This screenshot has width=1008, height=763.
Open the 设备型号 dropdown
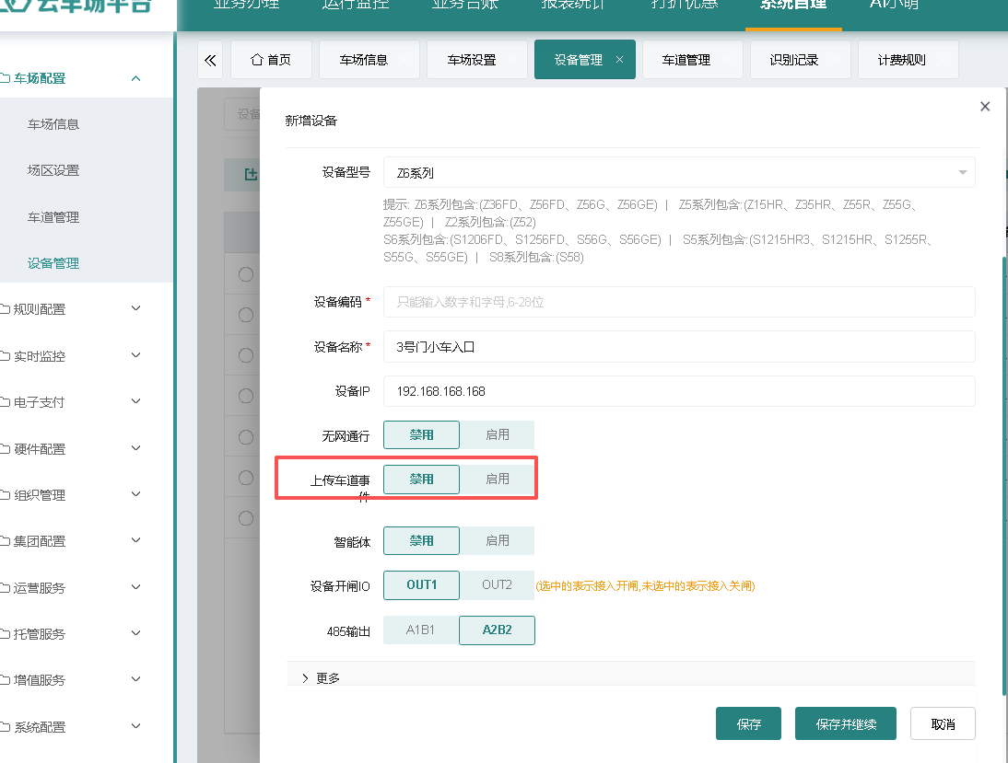(x=679, y=173)
